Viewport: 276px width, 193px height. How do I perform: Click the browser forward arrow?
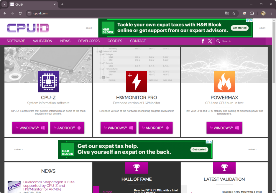(12, 13)
